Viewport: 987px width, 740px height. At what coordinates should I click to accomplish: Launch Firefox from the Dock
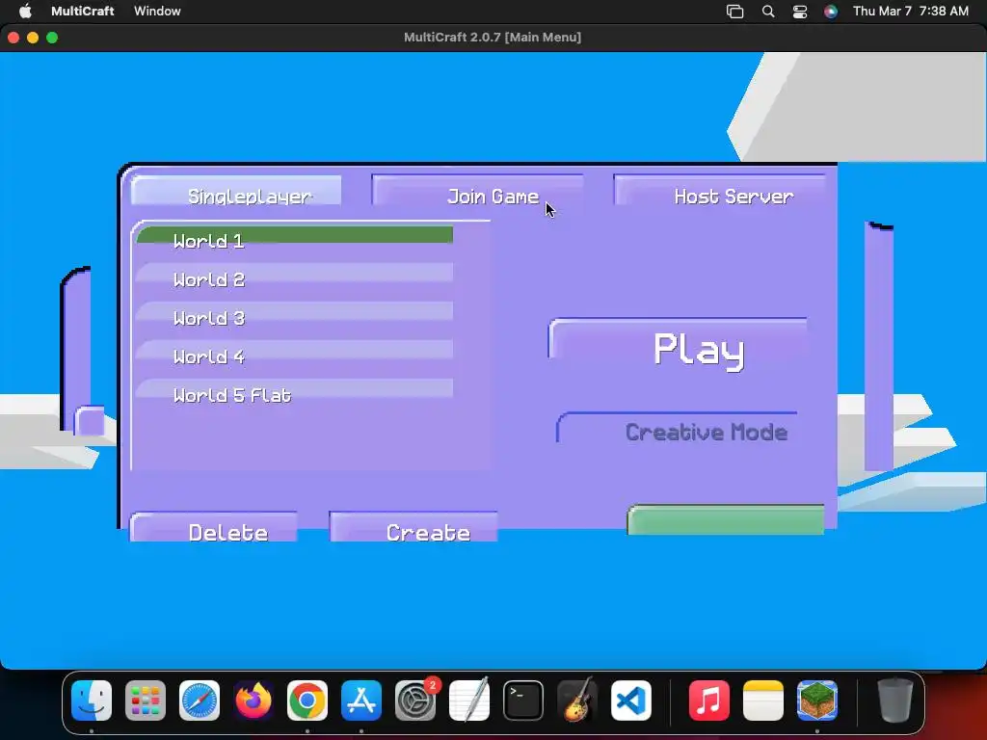tap(253, 700)
